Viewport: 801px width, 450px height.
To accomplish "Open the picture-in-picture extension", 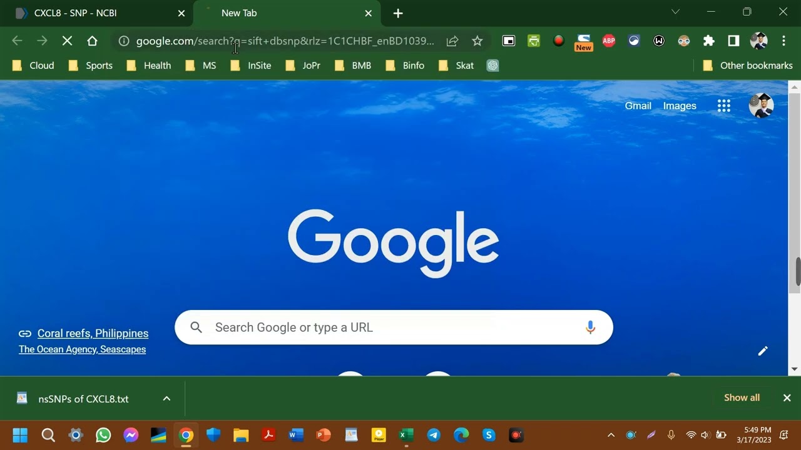I will [x=509, y=41].
